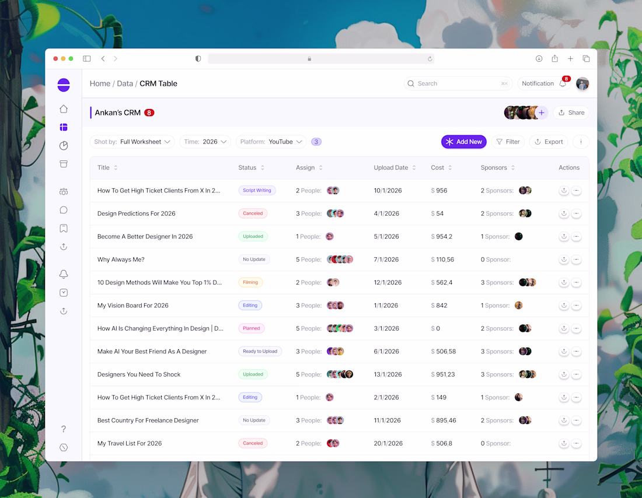
Task: Click the purple app logo
Action: coord(64,85)
